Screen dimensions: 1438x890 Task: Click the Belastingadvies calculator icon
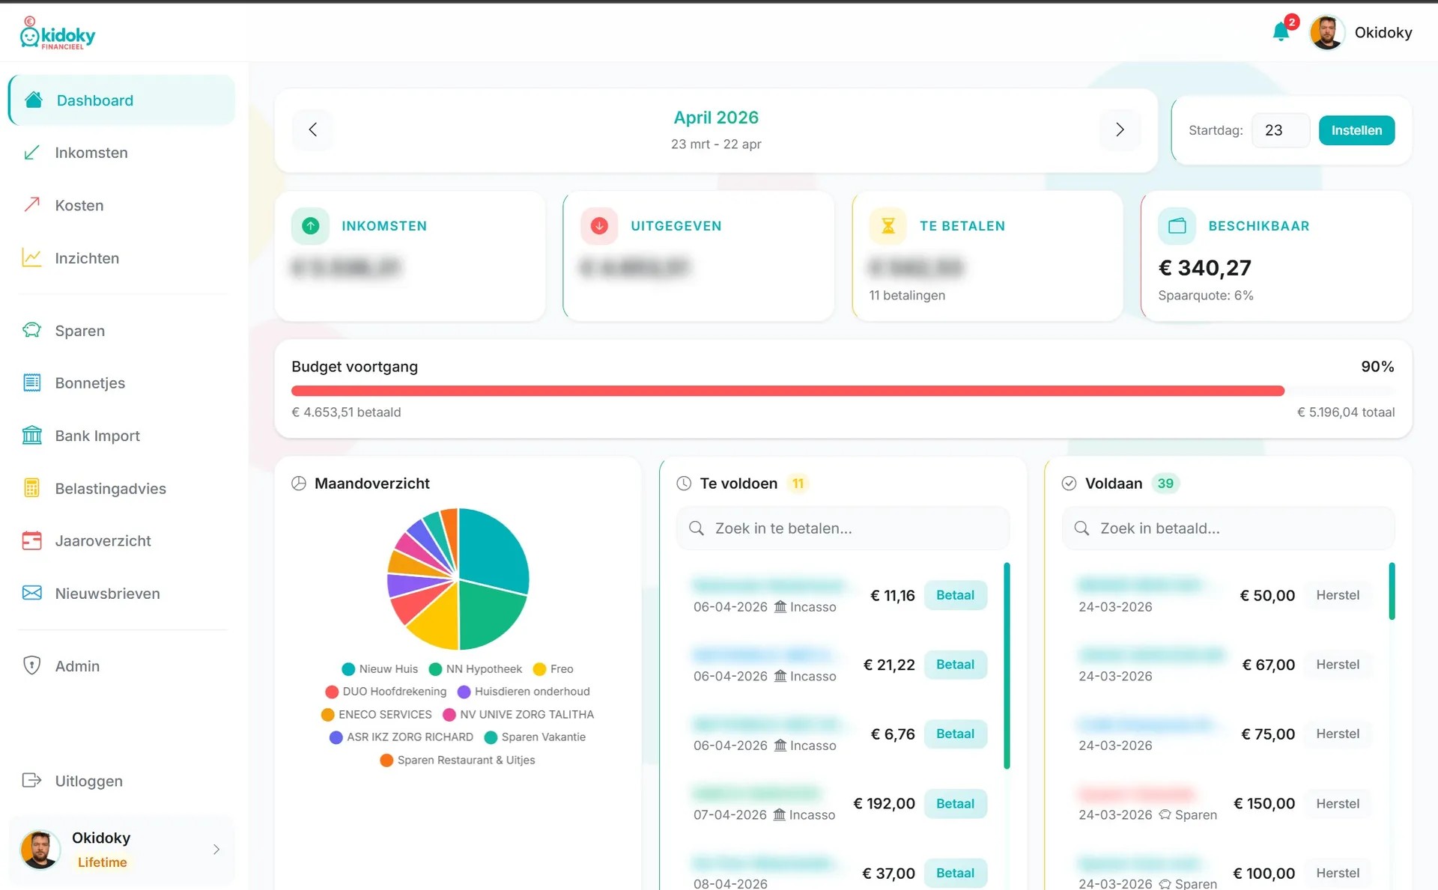pos(31,488)
